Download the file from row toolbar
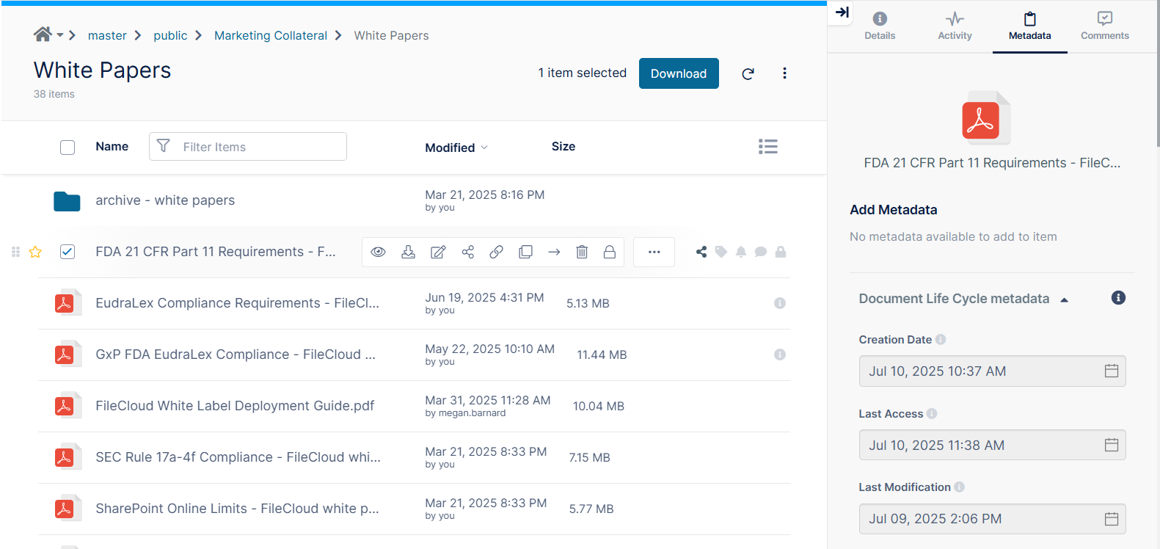1160x549 pixels. point(408,252)
